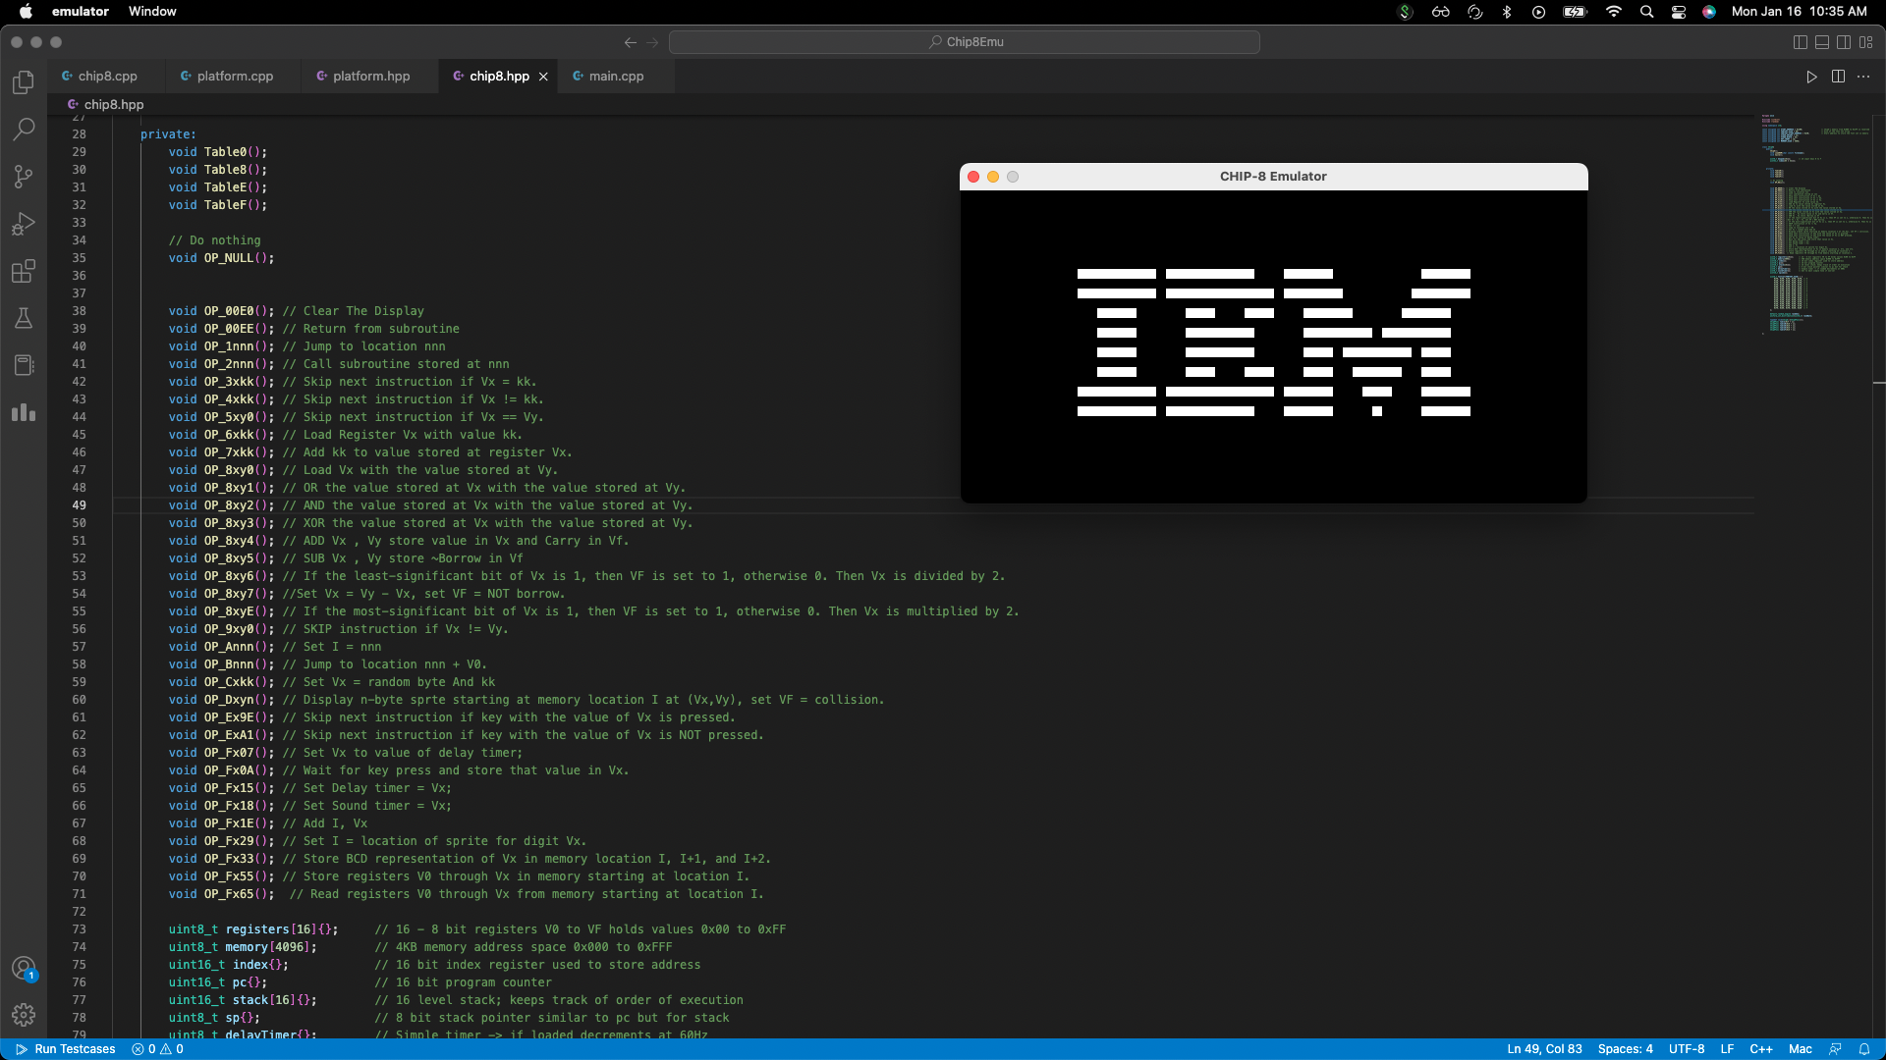Switch to the main.cpp tab
Image resolution: width=1886 pixels, height=1060 pixels.
pos(616,77)
